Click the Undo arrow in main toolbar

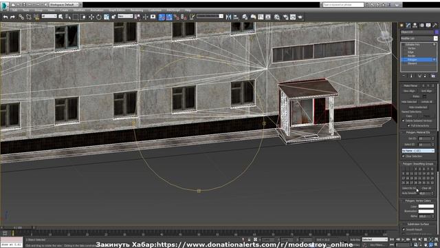[x=5, y=17]
